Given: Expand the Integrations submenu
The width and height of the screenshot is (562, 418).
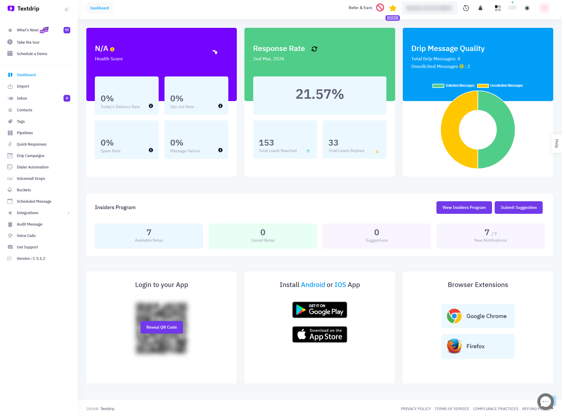Looking at the screenshot, I should click(68, 213).
